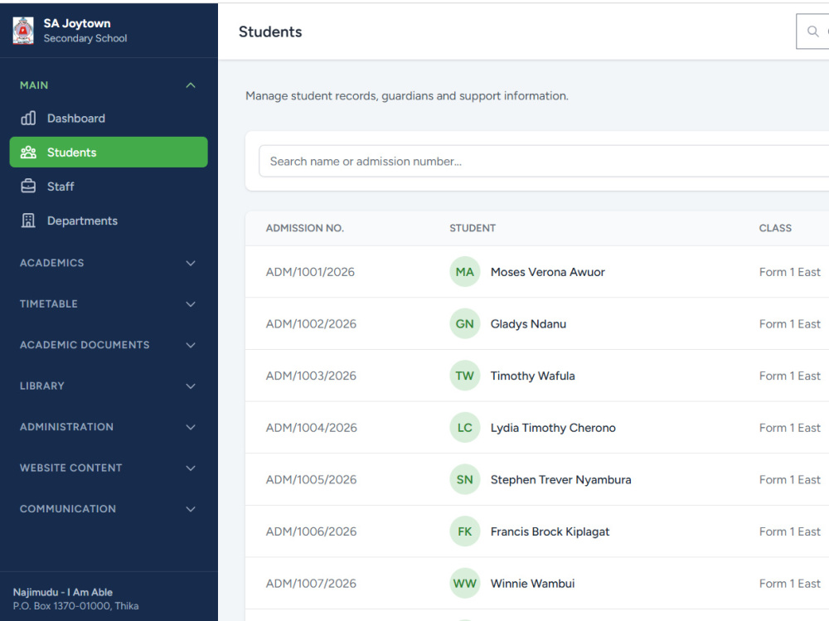Screen dimensions: 829x621
Task: Click Form 1 East in Winnie Wambui row
Action: click(x=790, y=584)
